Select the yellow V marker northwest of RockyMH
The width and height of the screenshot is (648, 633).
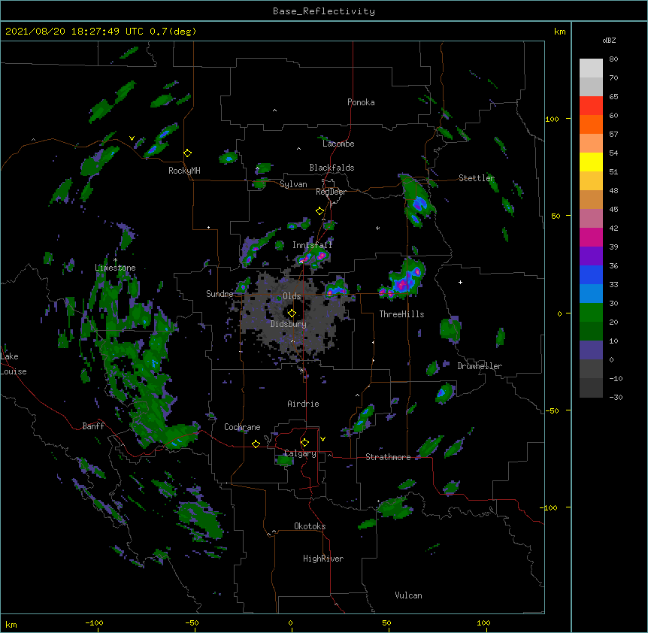(x=132, y=138)
